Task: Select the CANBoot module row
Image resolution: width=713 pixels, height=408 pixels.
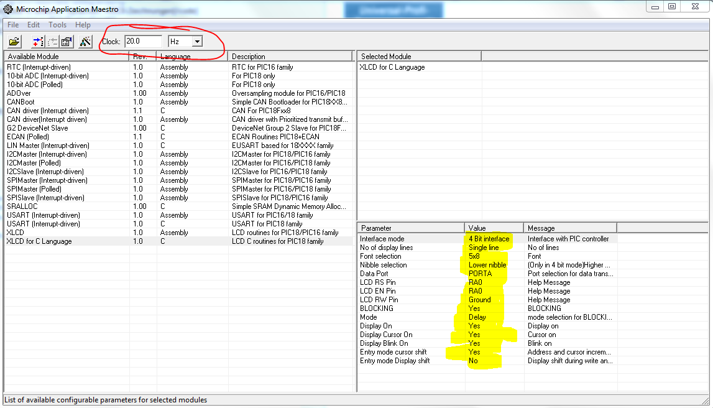Action: (178, 102)
